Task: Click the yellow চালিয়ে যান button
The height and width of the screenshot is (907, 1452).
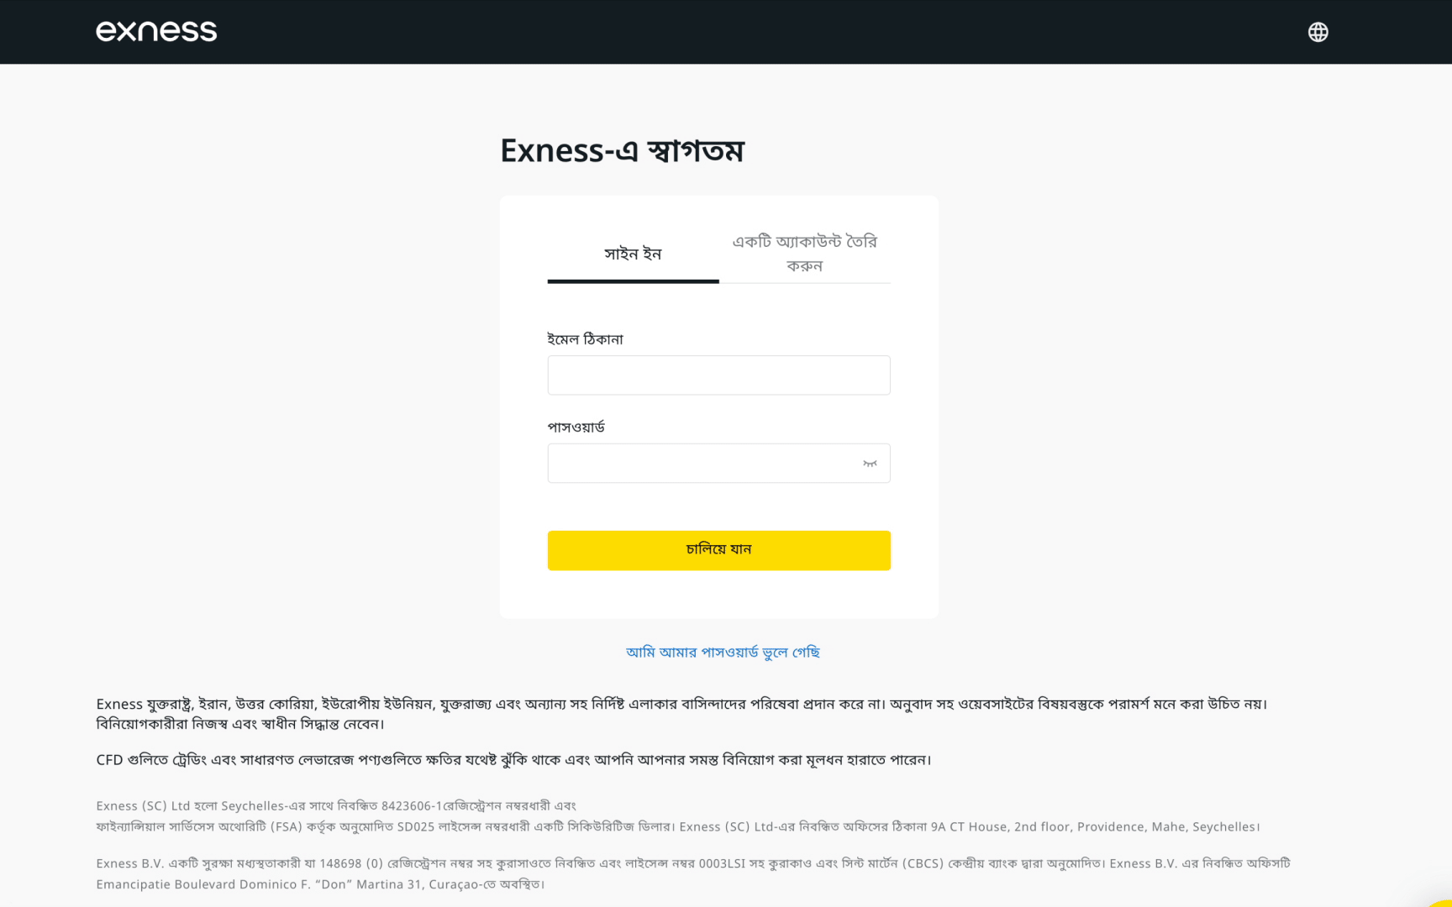Action: tap(718, 550)
